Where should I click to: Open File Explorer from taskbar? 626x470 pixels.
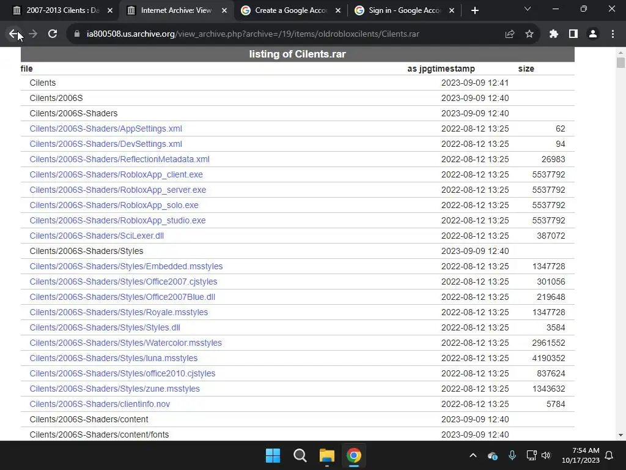tap(327, 455)
